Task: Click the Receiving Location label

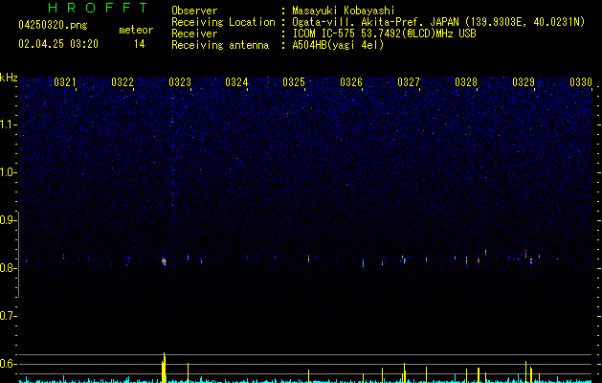Action: [223, 22]
